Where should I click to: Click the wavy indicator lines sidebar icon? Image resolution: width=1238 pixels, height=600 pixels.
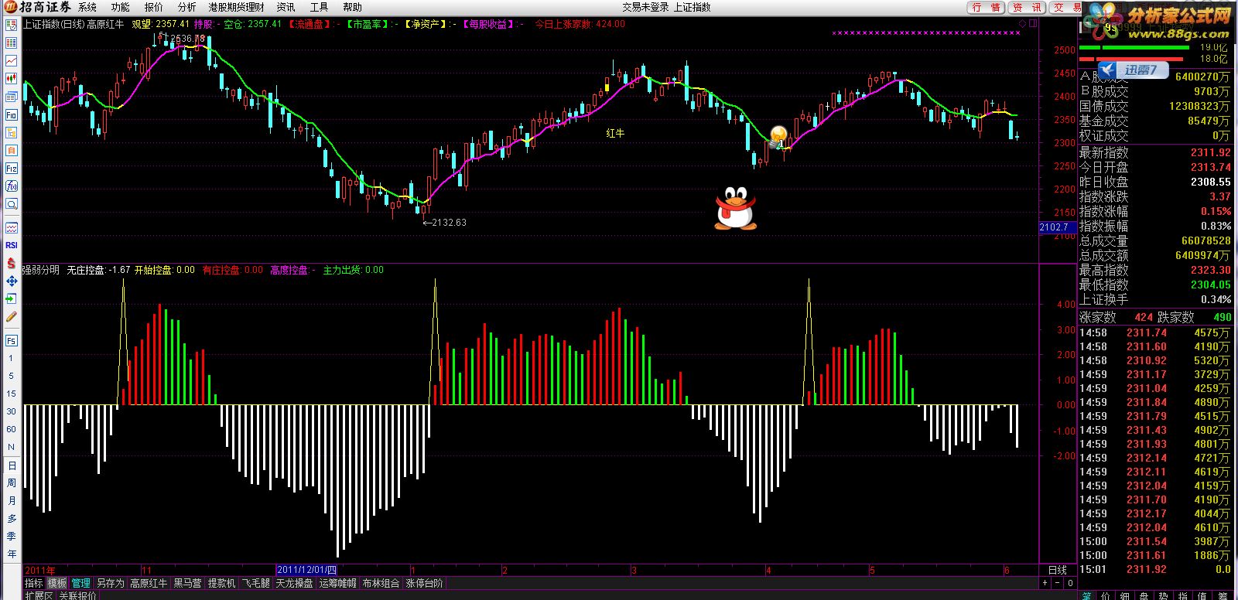click(12, 227)
